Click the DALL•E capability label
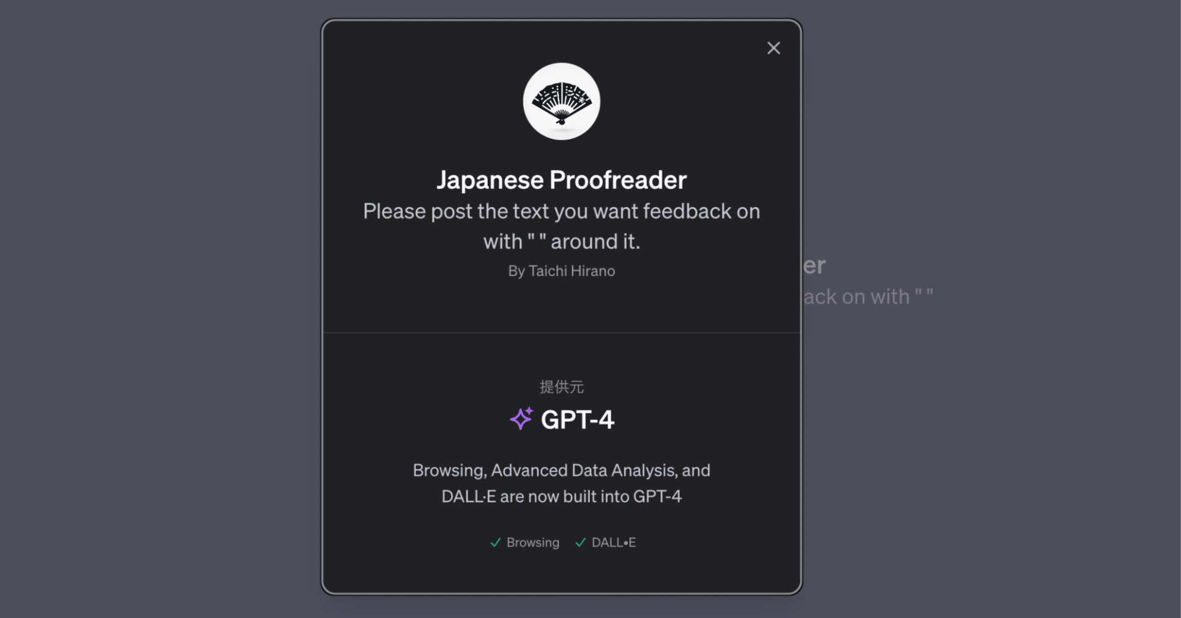 coord(613,542)
